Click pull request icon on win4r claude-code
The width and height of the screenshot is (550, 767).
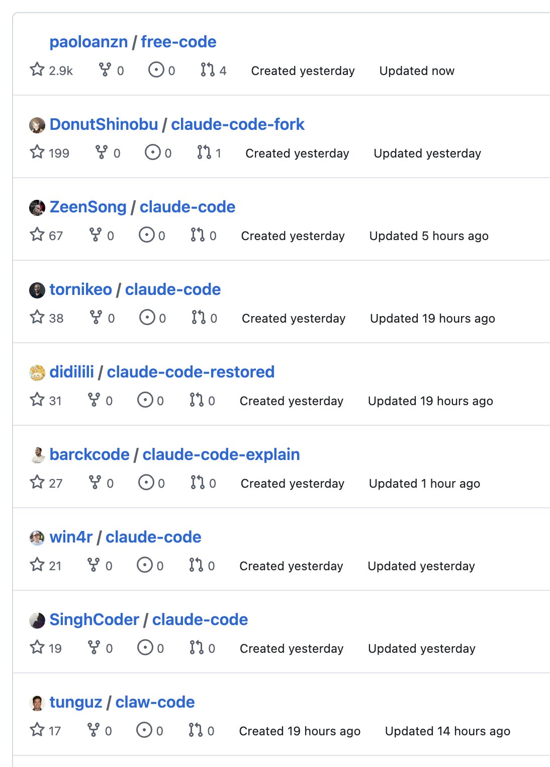pyautogui.click(x=196, y=565)
